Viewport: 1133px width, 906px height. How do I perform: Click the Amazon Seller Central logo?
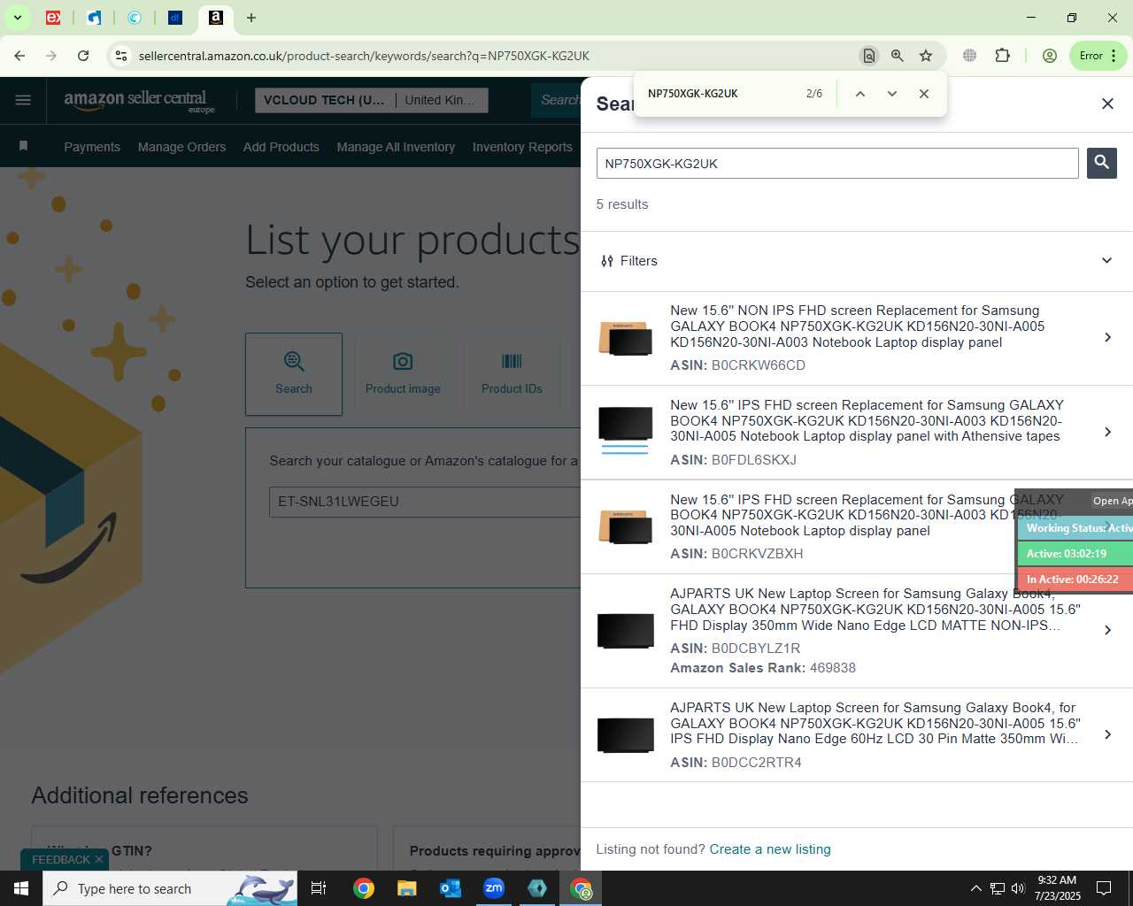pyautogui.click(x=139, y=101)
